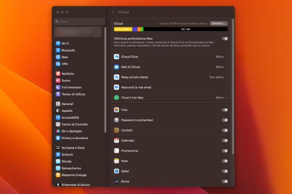The height and width of the screenshot is (194, 292).
Task: Open Schermata di blocco lock icon
Action: [58, 185]
